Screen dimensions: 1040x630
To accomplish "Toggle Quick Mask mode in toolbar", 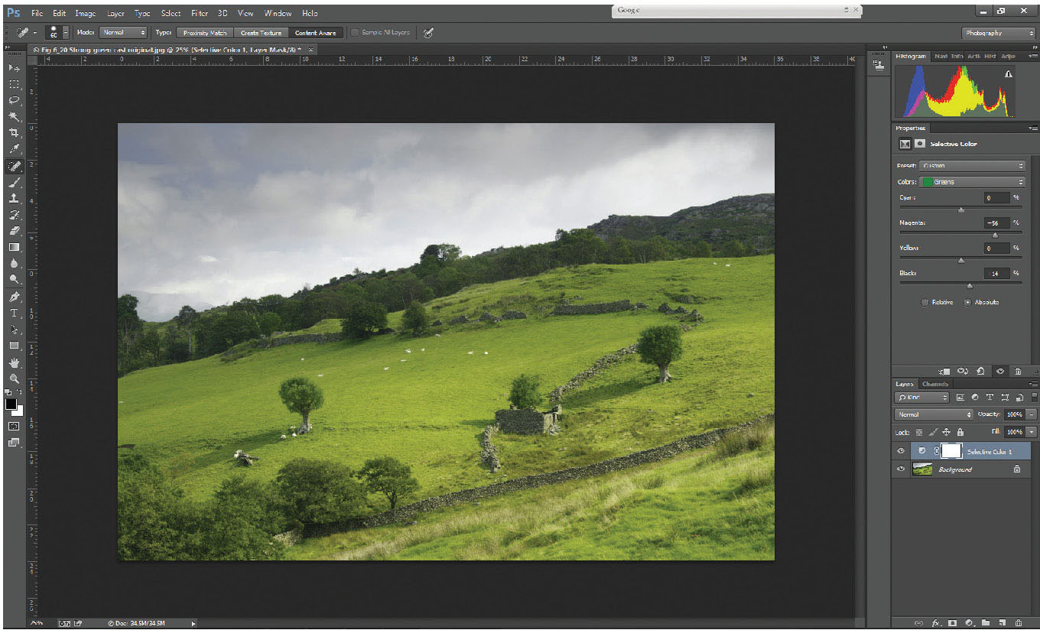I will click(14, 426).
